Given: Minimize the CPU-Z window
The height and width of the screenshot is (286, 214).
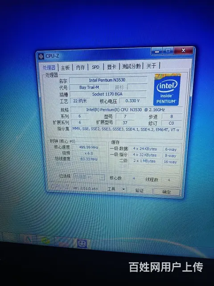Looking at the screenshot, I should (x=157, y=51).
